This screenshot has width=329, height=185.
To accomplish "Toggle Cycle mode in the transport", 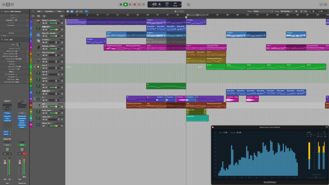I will tap(144, 4).
